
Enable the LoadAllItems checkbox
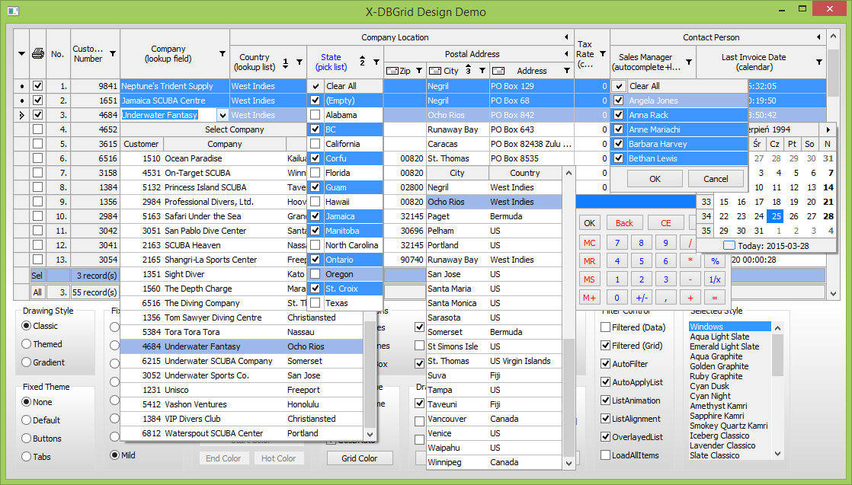pyautogui.click(x=605, y=455)
